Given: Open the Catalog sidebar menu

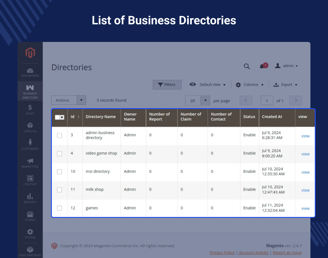Looking at the screenshot, I should 30,127.
